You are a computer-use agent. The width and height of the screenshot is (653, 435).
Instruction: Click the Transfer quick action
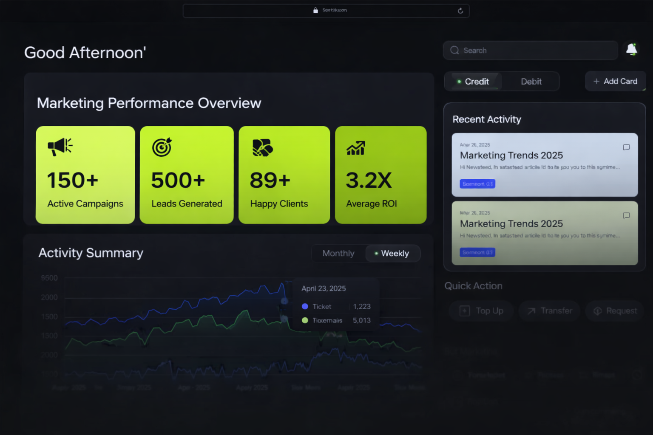click(x=549, y=311)
